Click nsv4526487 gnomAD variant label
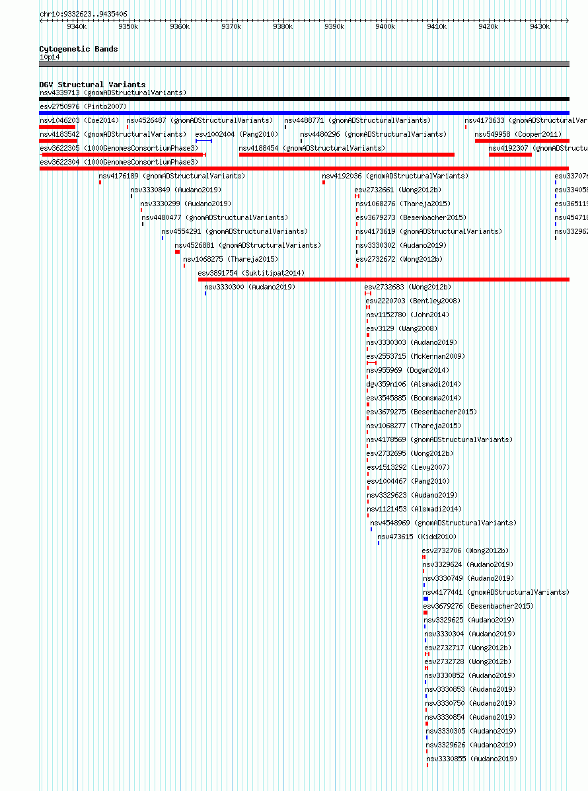Image resolution: width=588 pixels, height=791 pixels. [x=200, y=120]
